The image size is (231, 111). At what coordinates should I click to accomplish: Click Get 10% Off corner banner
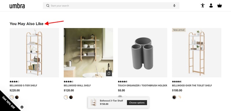pos(8,102)
